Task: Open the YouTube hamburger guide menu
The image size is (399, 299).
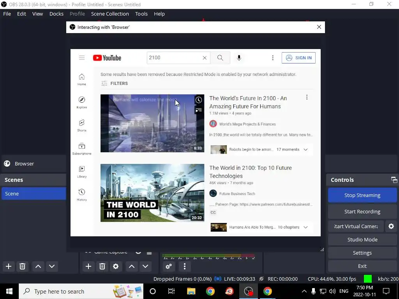Action: tap(82, 58)
